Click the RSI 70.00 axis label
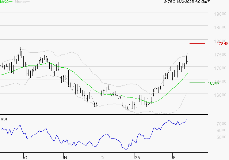 tap(221, 124)
